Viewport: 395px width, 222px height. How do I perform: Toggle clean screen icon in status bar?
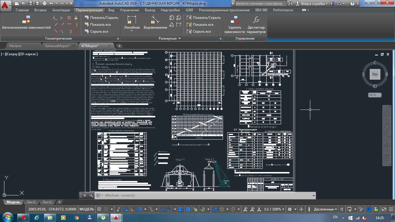(x=384, y=209)
